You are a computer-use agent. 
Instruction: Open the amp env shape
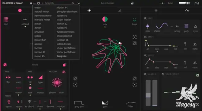[79, 103]
